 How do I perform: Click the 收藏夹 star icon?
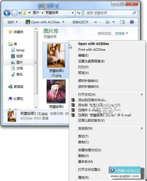(10, 32)
